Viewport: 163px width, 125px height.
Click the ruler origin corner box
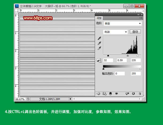[17, 11]
